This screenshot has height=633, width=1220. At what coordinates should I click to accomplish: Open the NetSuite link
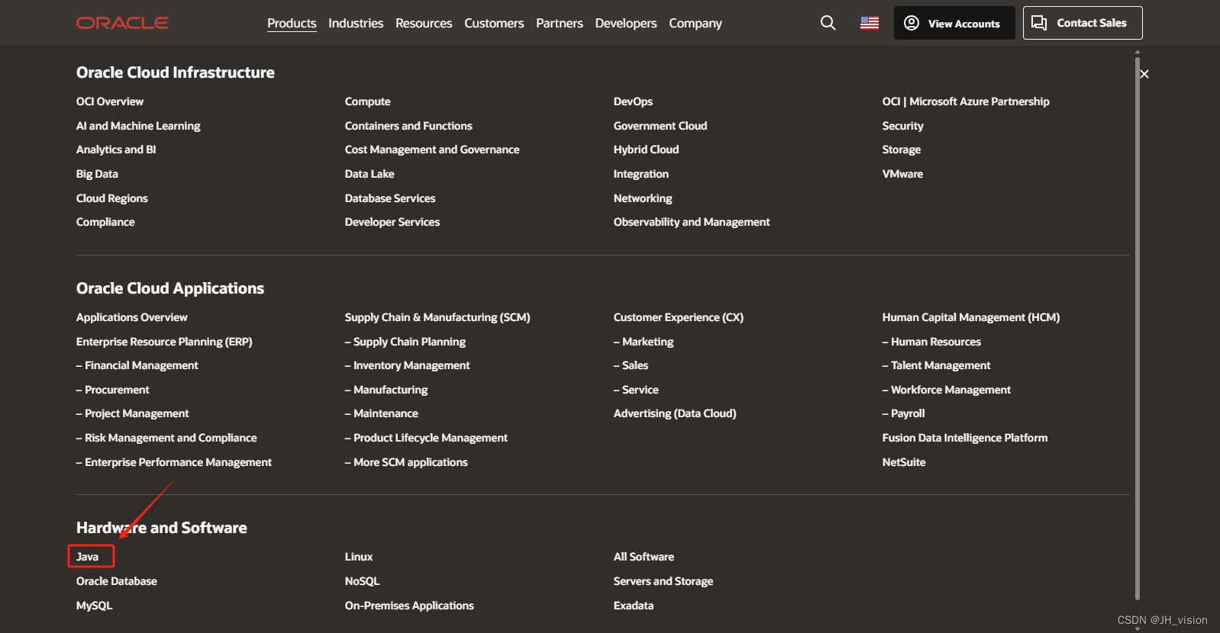coord(904,462)
